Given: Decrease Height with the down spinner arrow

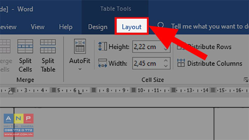Looking at the screenshot, I should (x=166, y=49).
